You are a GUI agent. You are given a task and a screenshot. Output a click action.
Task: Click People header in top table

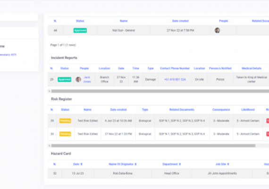[223, 21]
